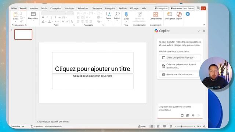Click the format painter brush icon
The width and height of the screenshot is (235, 132).
(x=21, y=21)
